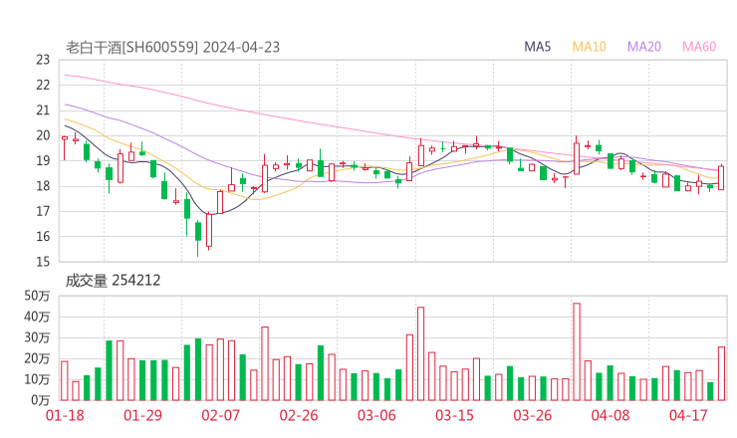
Task: Click the 17 price axis label
Action: (x=43, y=211)
